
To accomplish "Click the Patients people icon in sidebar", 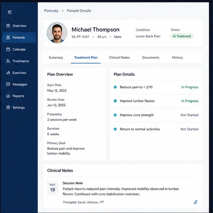I will tap(8, 37).
